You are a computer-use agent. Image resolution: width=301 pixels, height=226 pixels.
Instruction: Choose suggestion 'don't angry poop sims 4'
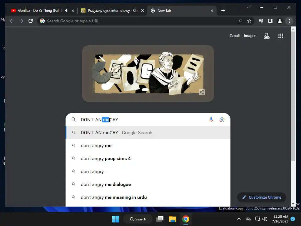coord(148,158)
